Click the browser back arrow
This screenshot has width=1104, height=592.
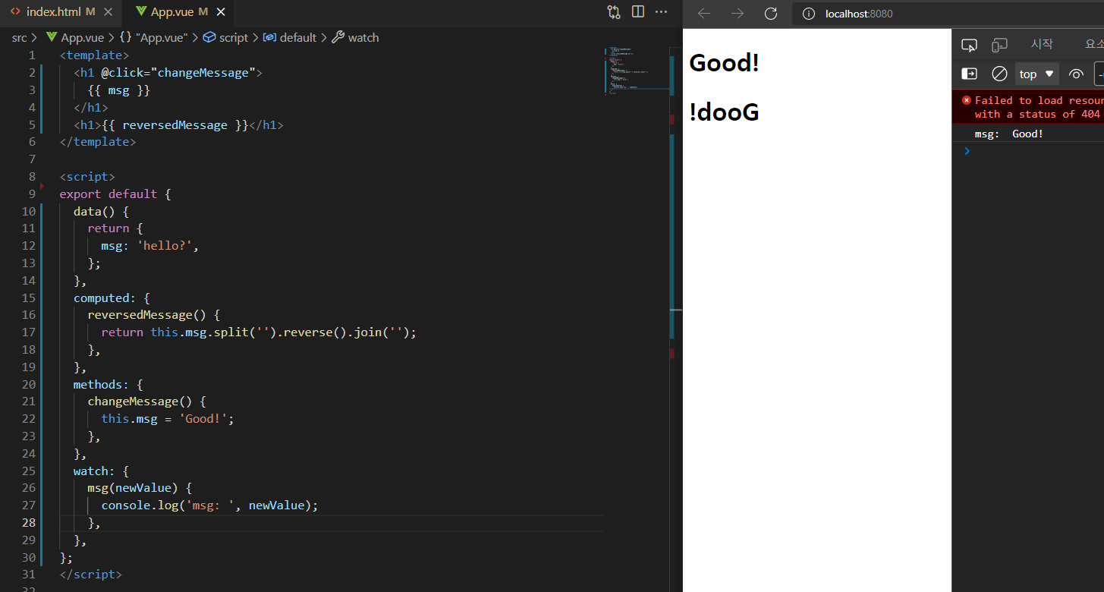pyautogui.click(x=704, y=14)
